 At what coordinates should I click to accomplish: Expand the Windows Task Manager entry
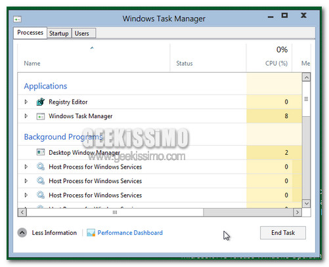26,116
